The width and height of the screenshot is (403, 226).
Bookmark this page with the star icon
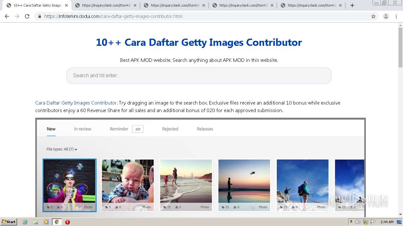pos(373,16)
